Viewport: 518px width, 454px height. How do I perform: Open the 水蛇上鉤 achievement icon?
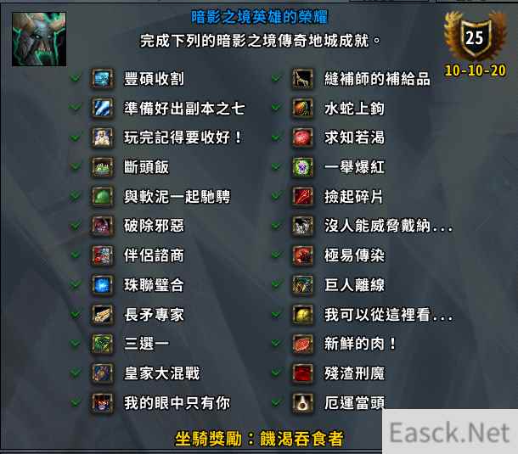click(x=302, y=108)
